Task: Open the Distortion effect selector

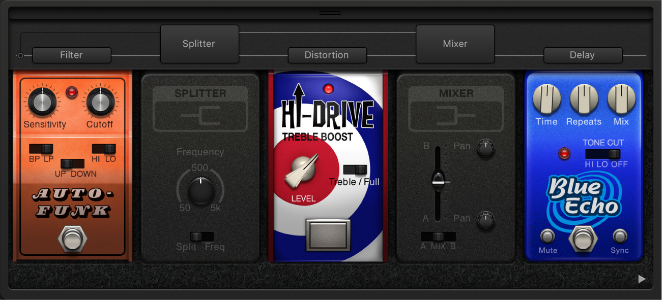Action: 327,55
